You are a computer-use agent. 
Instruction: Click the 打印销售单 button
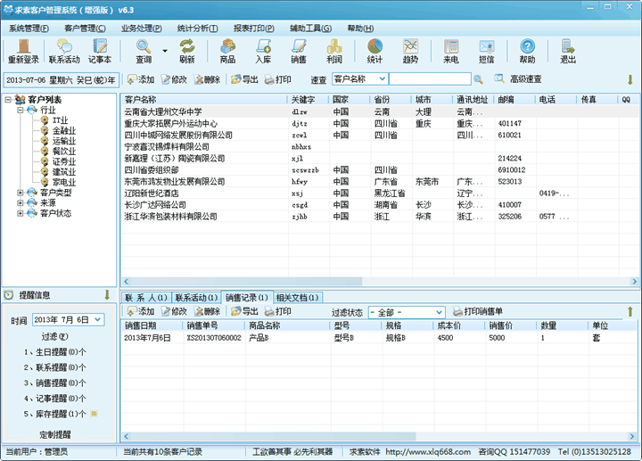click(x=477, y=312)
